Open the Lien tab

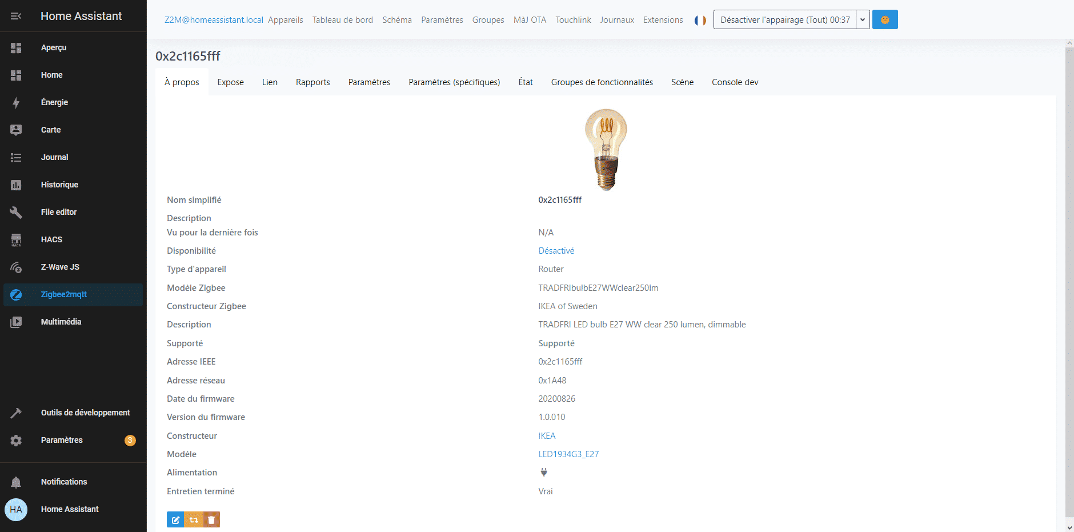point(270,82)
